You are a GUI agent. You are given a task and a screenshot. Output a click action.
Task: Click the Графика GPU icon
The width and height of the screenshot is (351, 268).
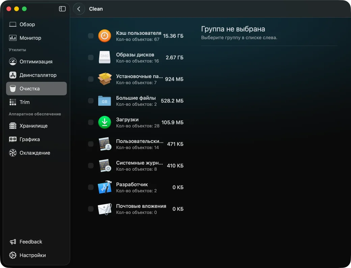[13, 139]
